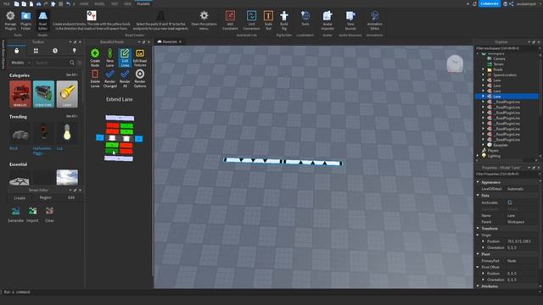The width and height of the screenshot is (543, 305).
Task: Switch to the HOME ribbon tab
Action: (84, 3)
